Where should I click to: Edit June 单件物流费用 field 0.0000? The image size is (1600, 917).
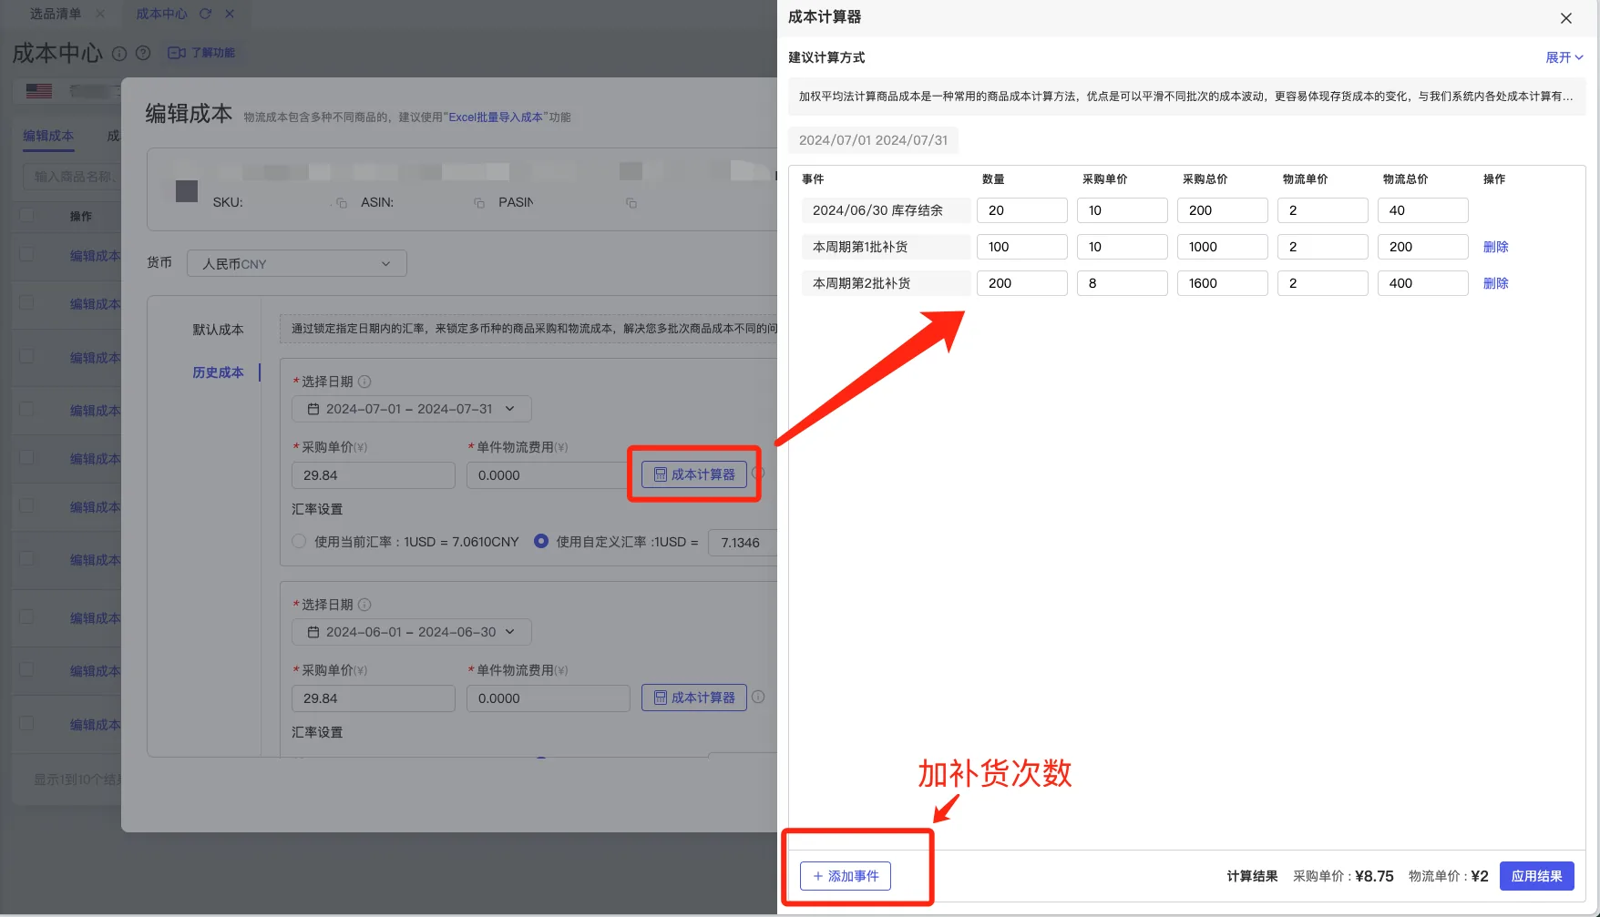coord(549,698)
